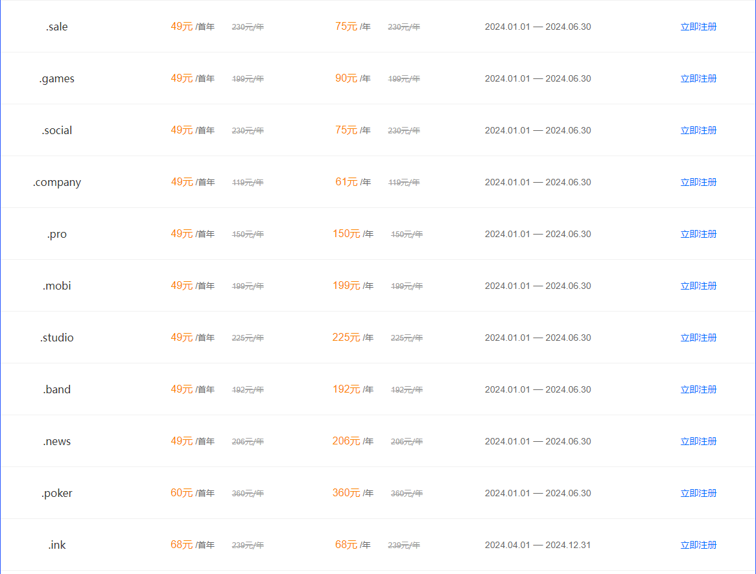The height and width of the screenshot is (574, 756).
Task: Click the 60元 first-year price for .poker
Action: pos(182,492)
